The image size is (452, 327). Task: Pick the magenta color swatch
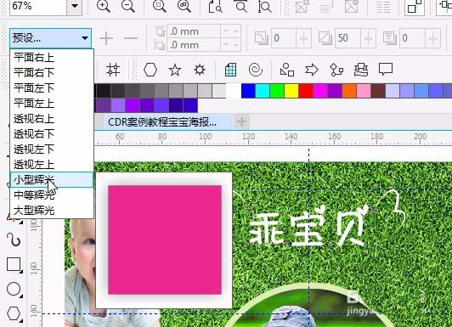coord(320,91)
